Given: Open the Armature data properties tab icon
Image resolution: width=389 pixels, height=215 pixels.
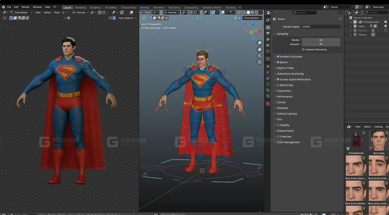Looking at the screenshot, I should [268, 84].
